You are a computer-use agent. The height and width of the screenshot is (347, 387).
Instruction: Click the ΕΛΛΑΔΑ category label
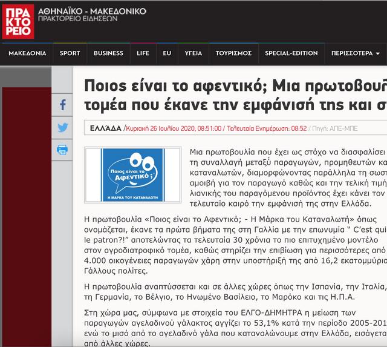tap(106, 128)
